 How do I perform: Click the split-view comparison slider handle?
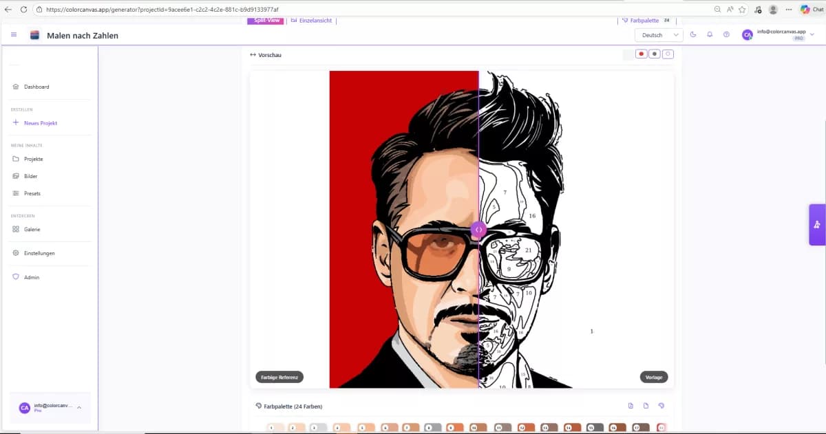(x=478, y=230)
